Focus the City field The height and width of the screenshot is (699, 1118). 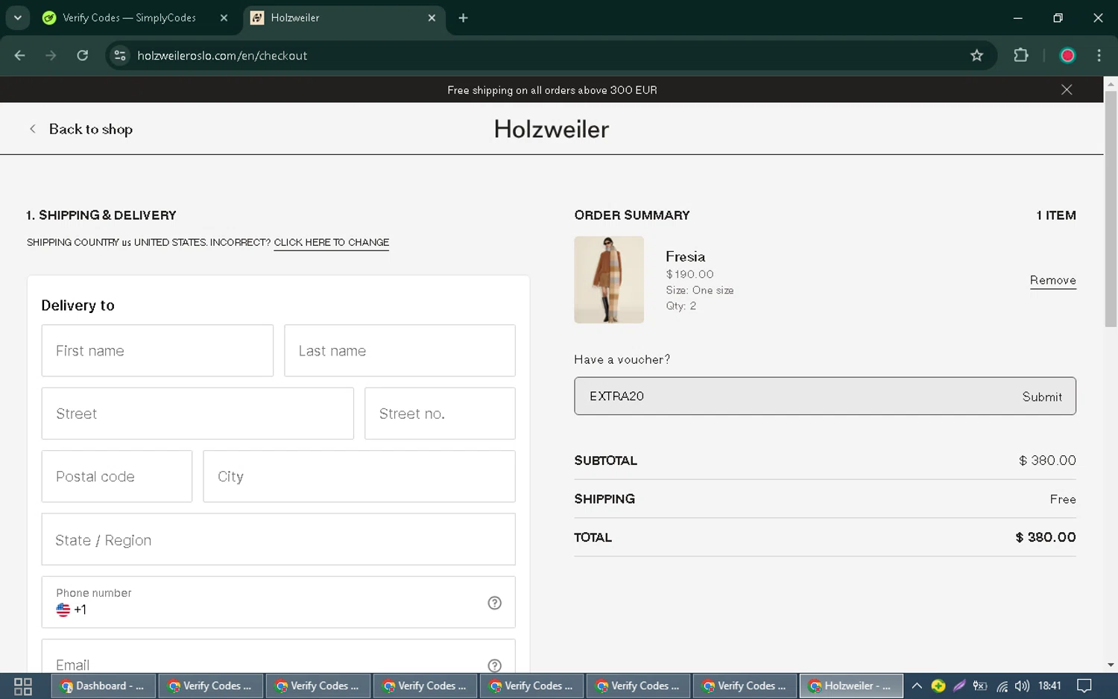pyautogui.click(x=359, y=476)
